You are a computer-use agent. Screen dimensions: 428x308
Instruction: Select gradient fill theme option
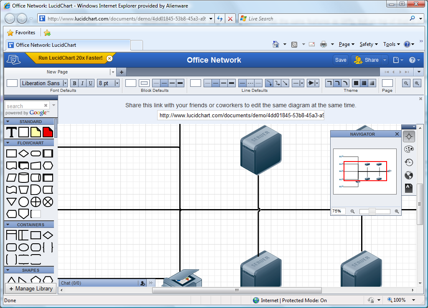pyautogui.click(x=372, y=83)
